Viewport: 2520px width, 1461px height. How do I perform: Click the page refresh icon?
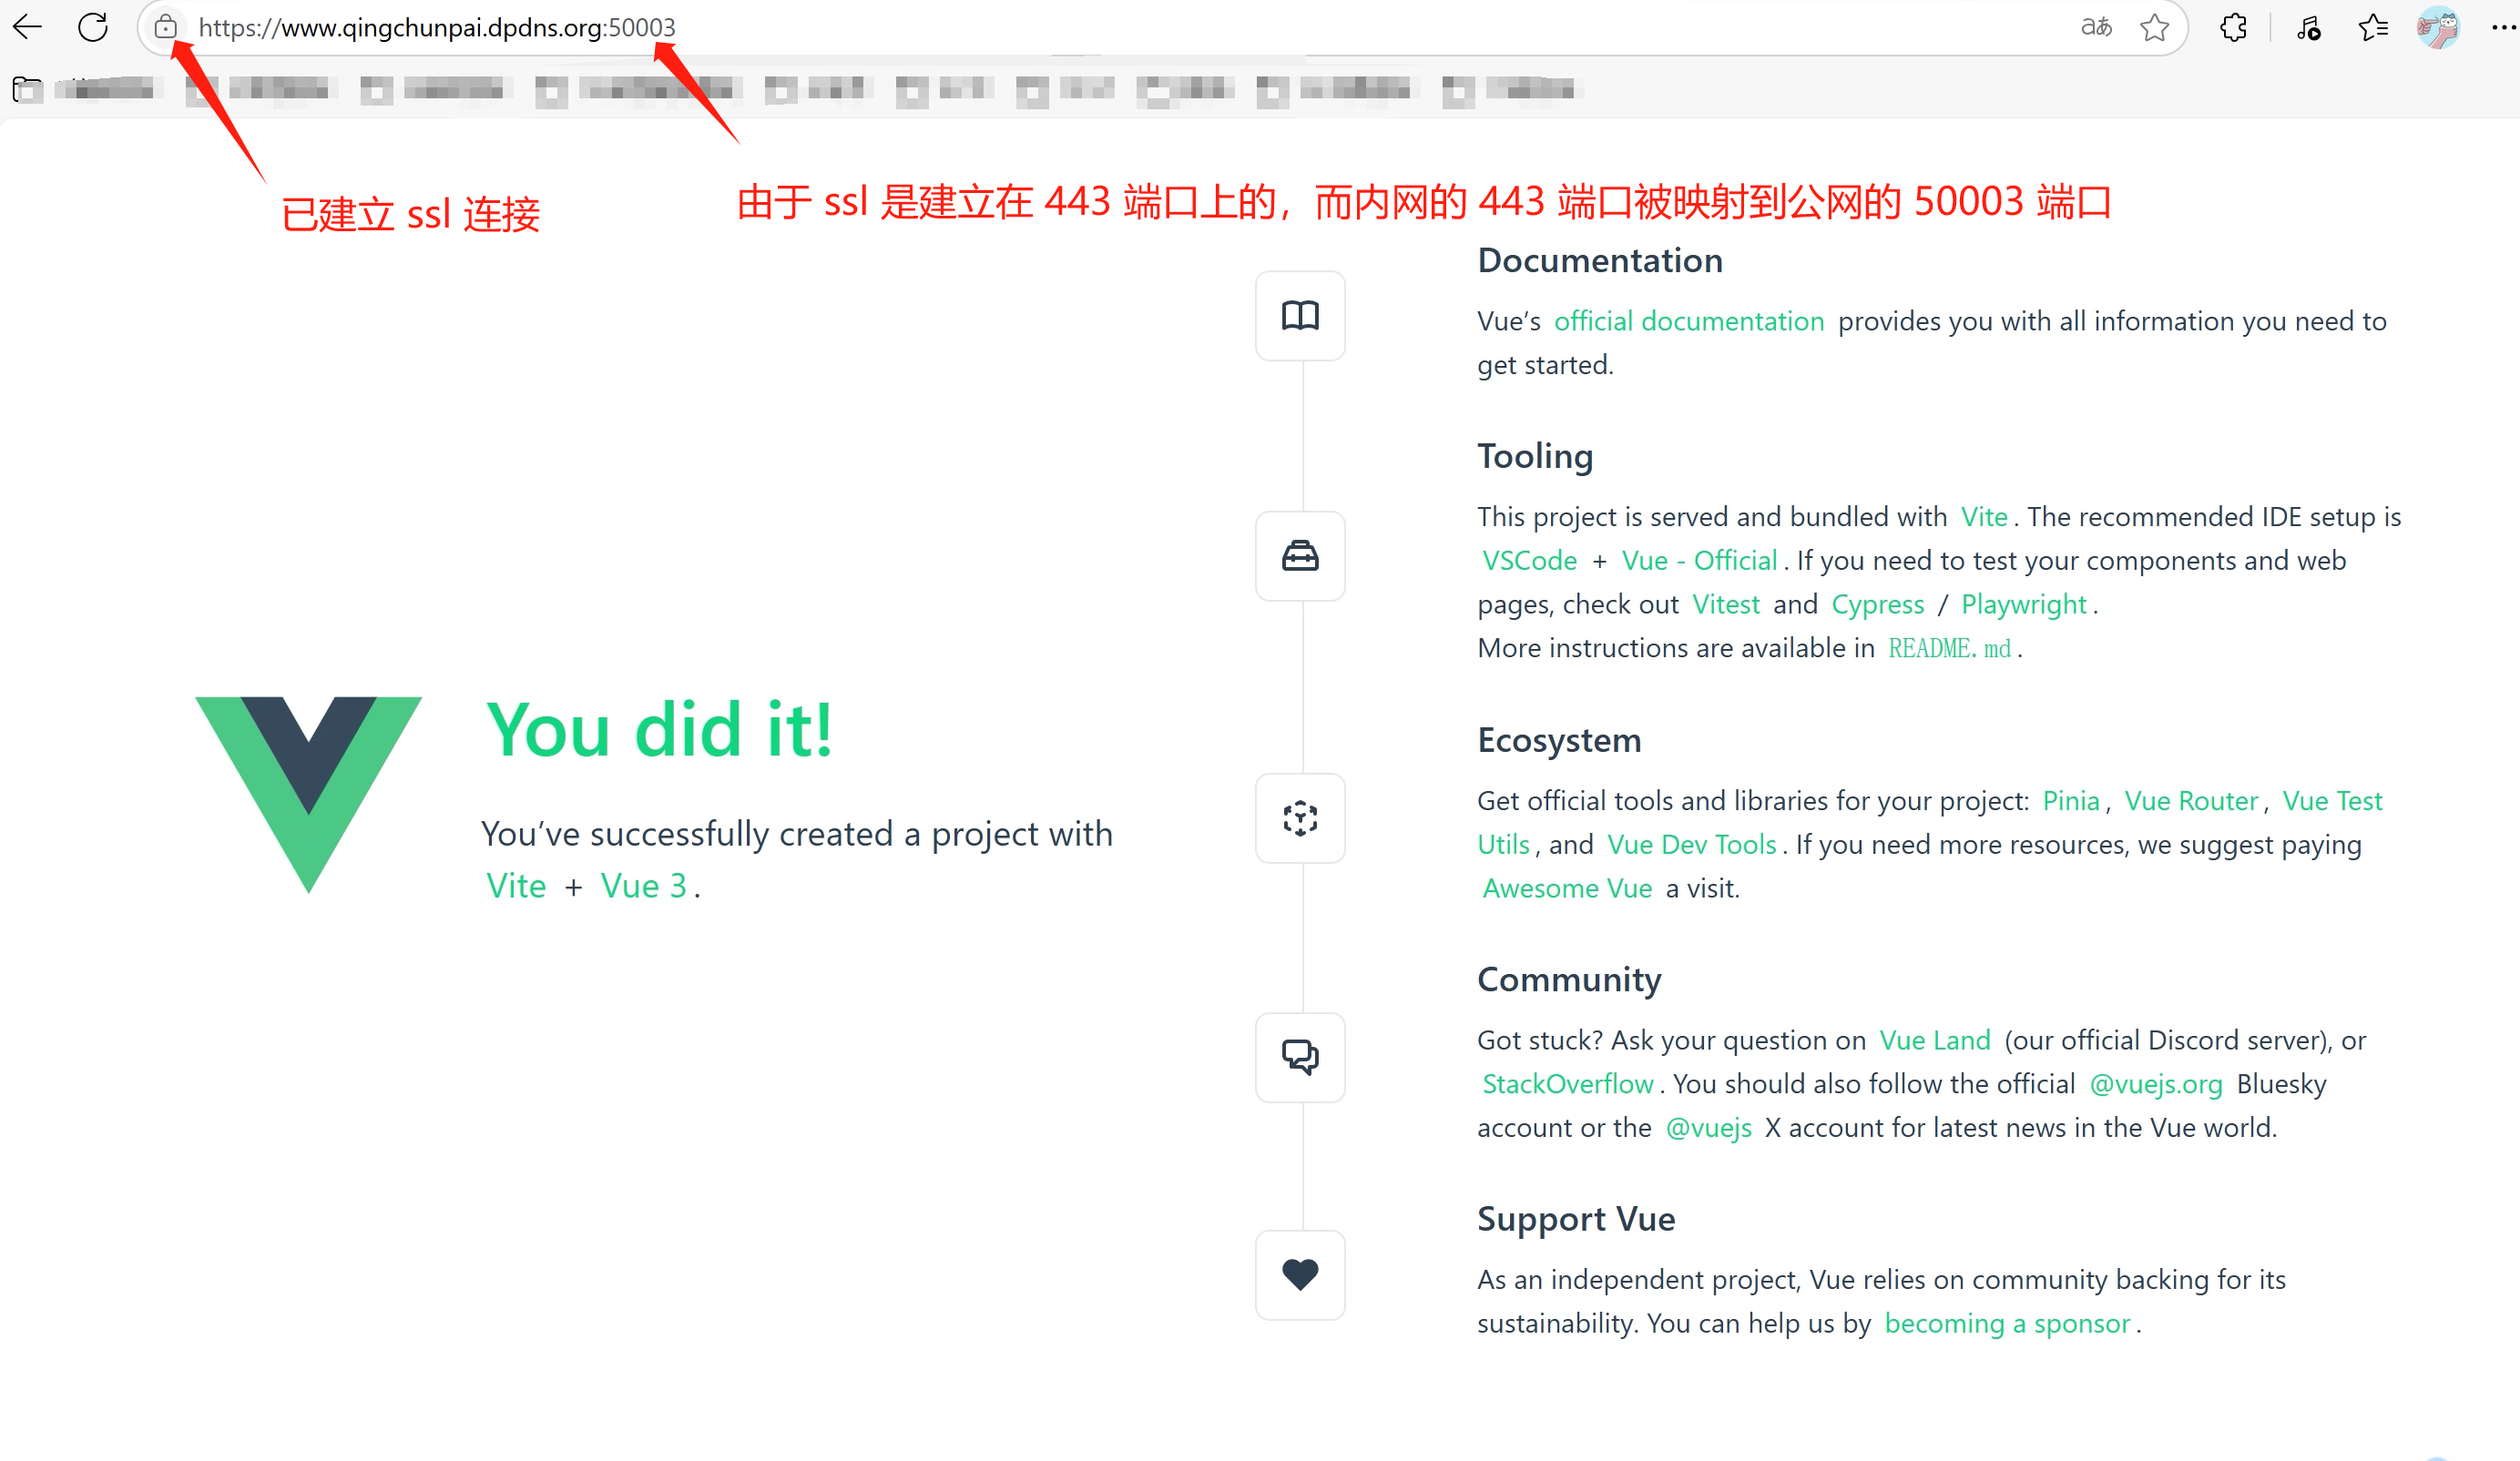[93, 27]
